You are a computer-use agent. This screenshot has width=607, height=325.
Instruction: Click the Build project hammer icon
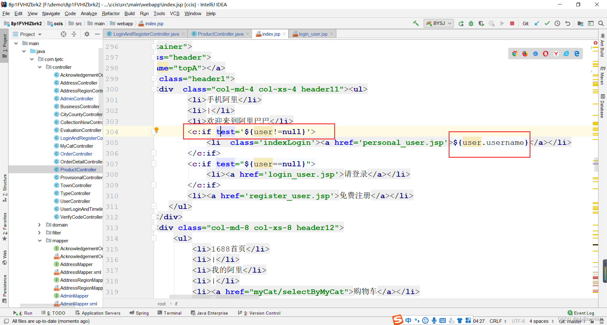[x=416, y=23]
